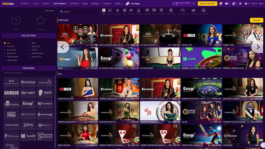This screenshot has width=265, height=149.
Task: Select the All collection radio option
Action: click(x=7, y=43)
